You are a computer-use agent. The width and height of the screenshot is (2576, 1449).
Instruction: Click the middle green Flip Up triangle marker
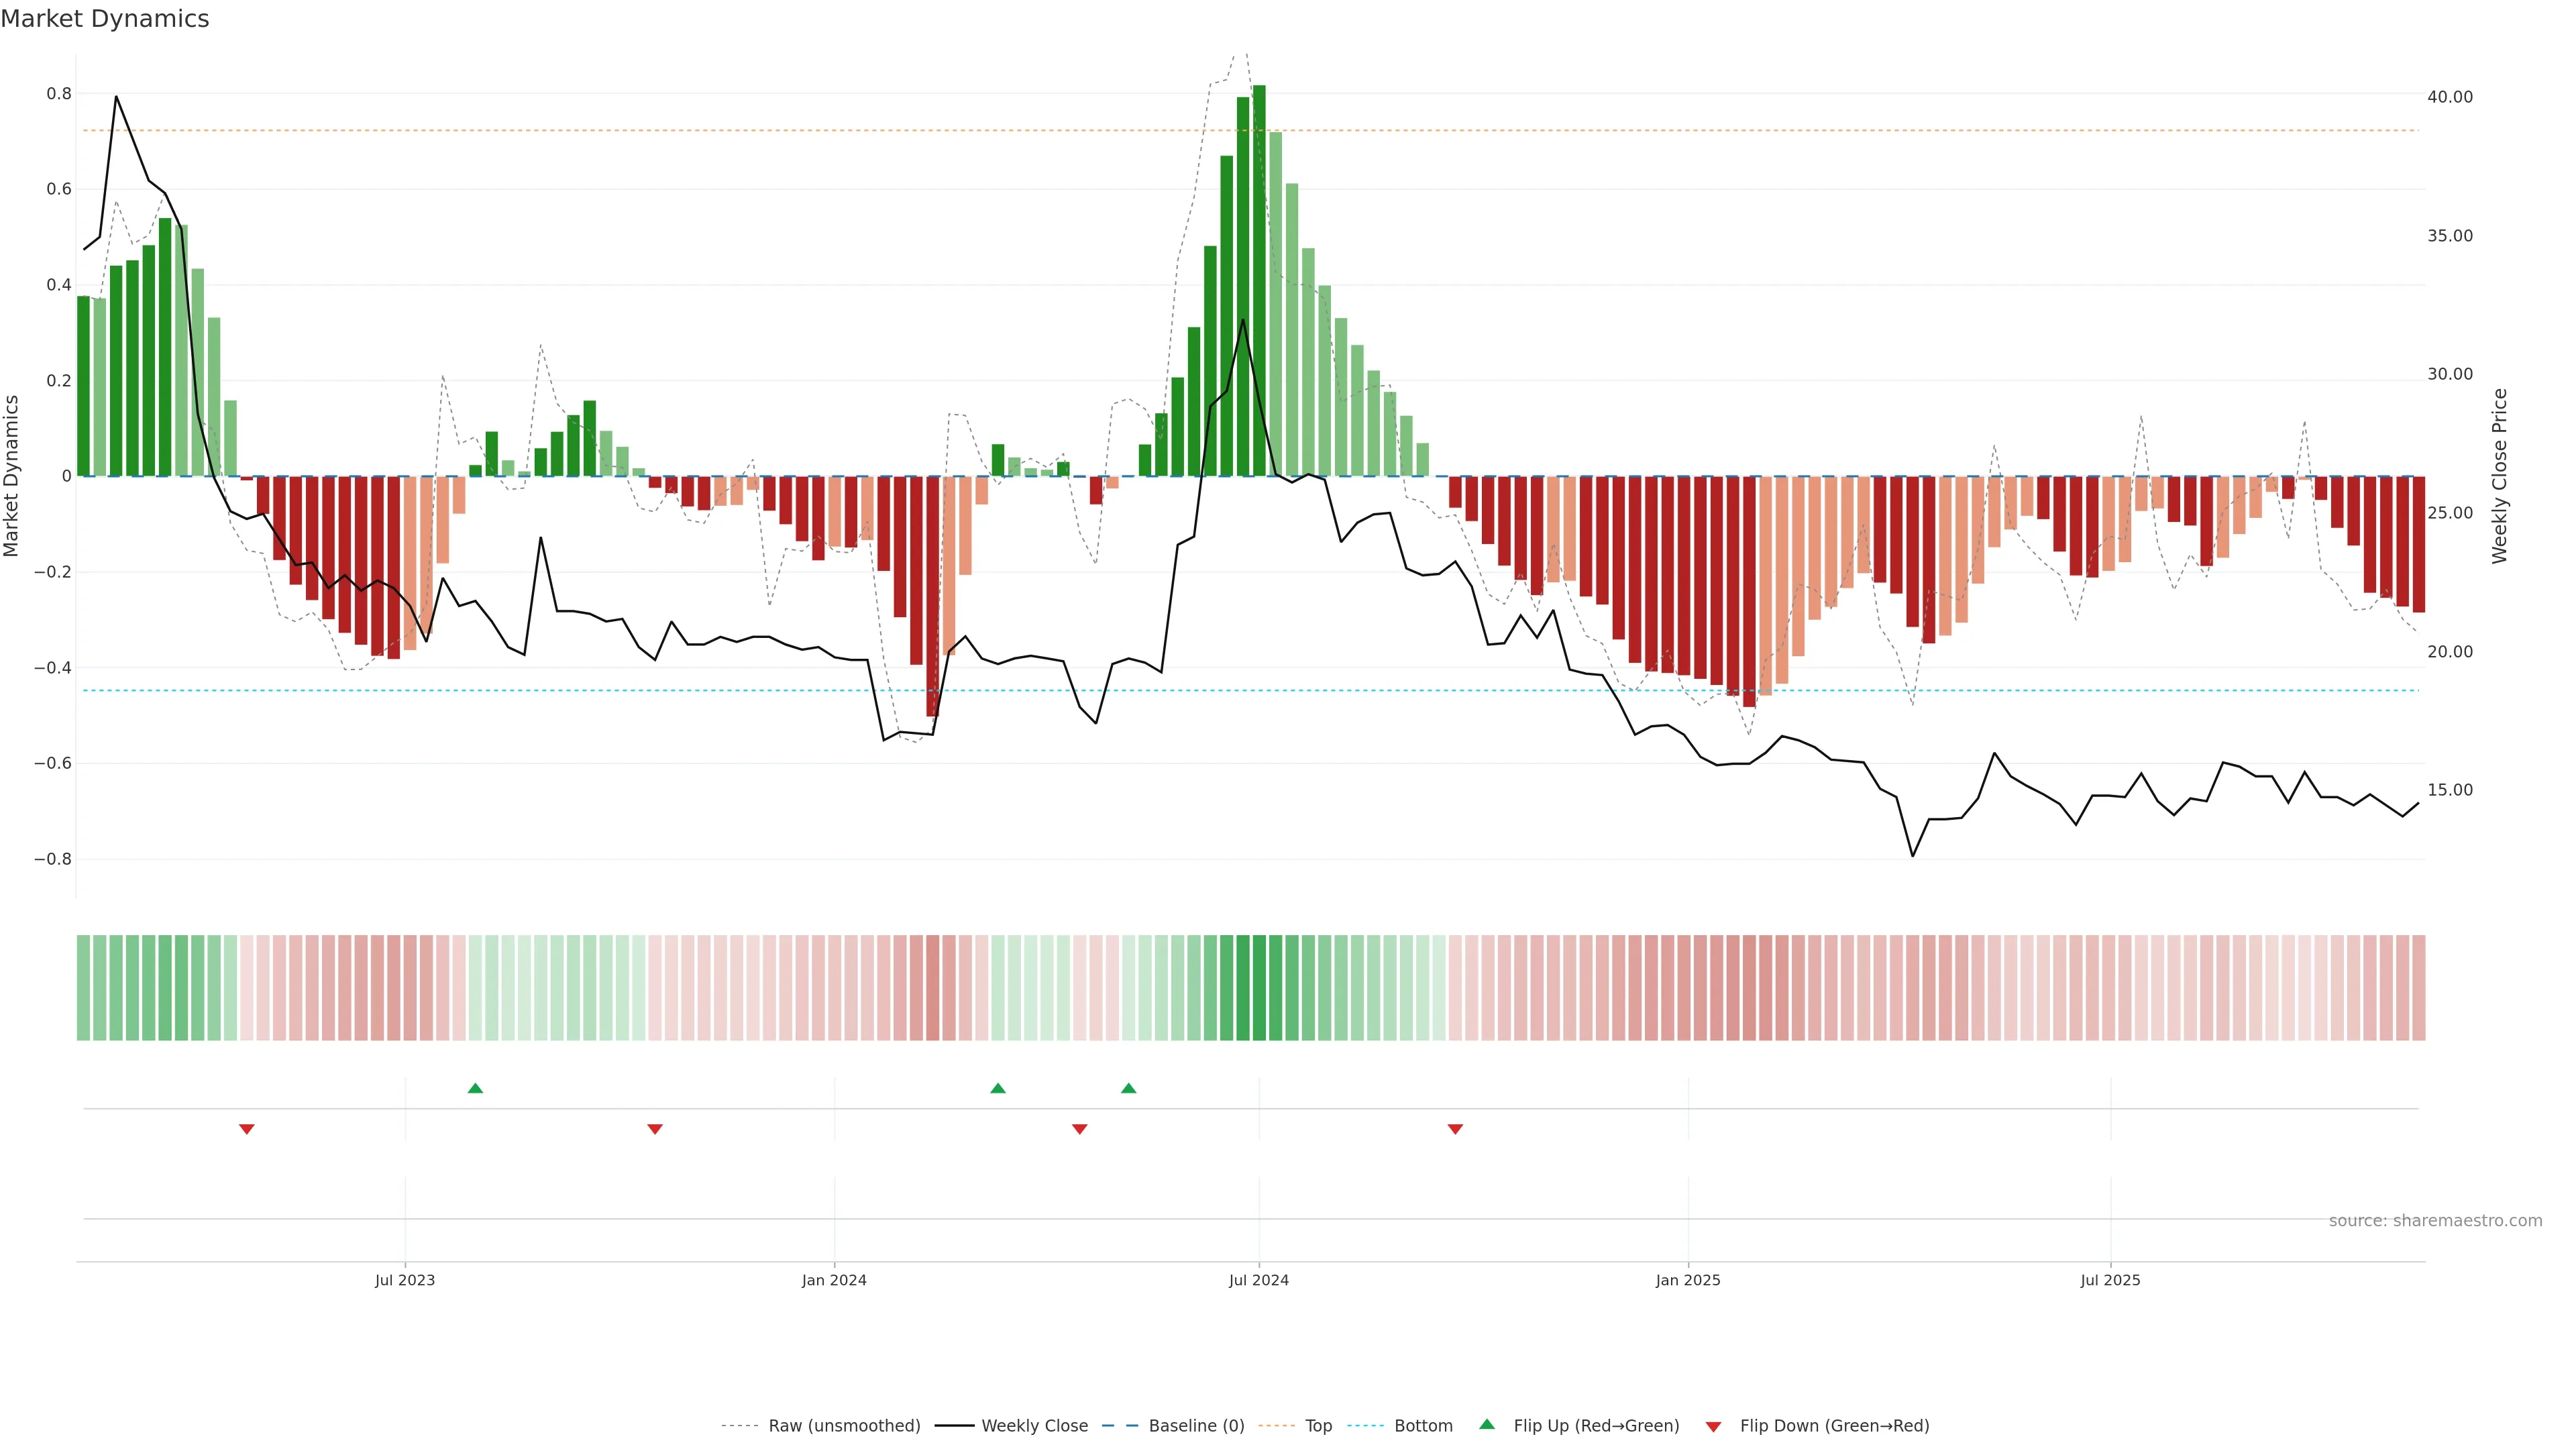tap(997, 1088)
